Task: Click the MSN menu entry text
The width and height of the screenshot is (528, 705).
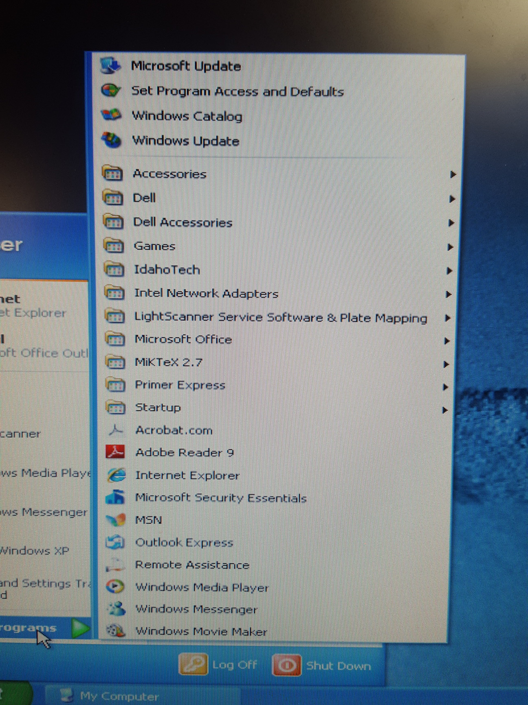Action: (x=149, y=520)
